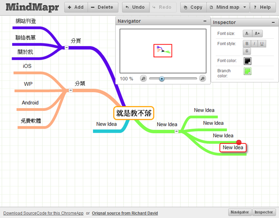The image size is (279, 218).
Task: Minimize the Navigator panel
Action: [205, 21]
